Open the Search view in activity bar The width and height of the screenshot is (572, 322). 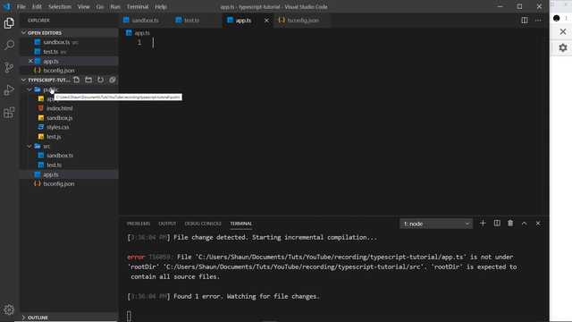point(9,46)
